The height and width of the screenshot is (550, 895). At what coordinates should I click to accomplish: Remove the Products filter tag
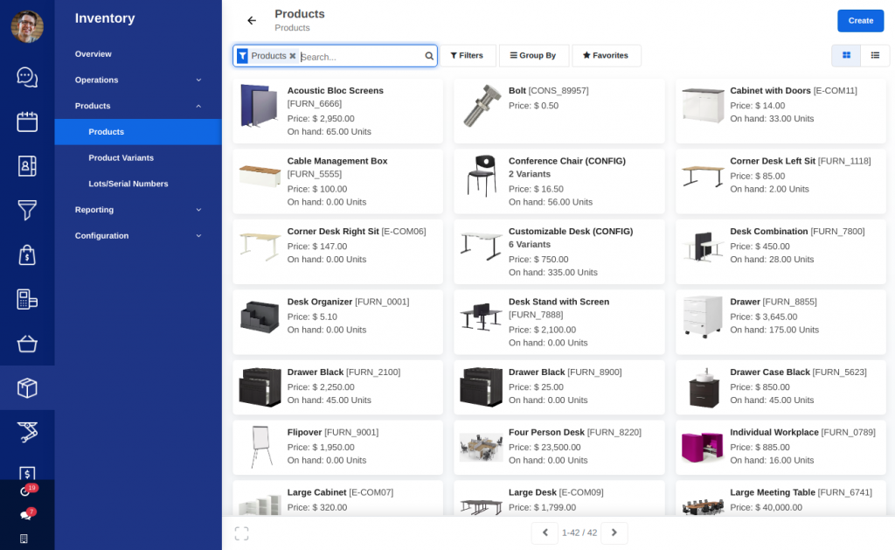(293, 55)
